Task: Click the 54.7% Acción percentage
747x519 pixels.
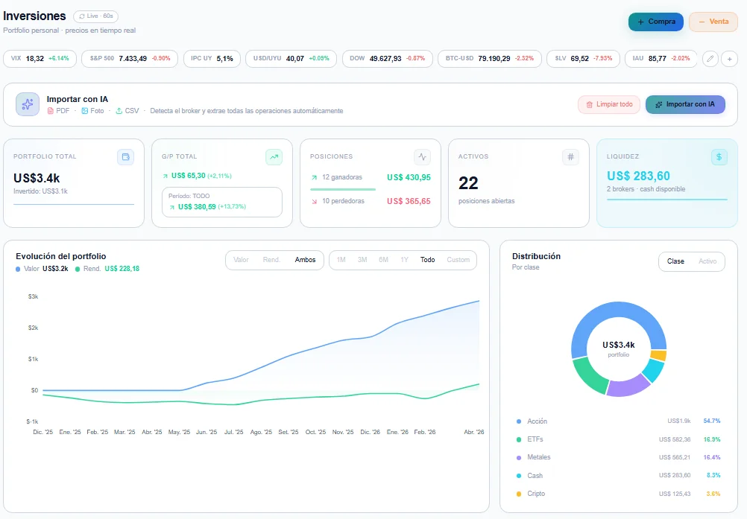Action: tap(712, 421)
